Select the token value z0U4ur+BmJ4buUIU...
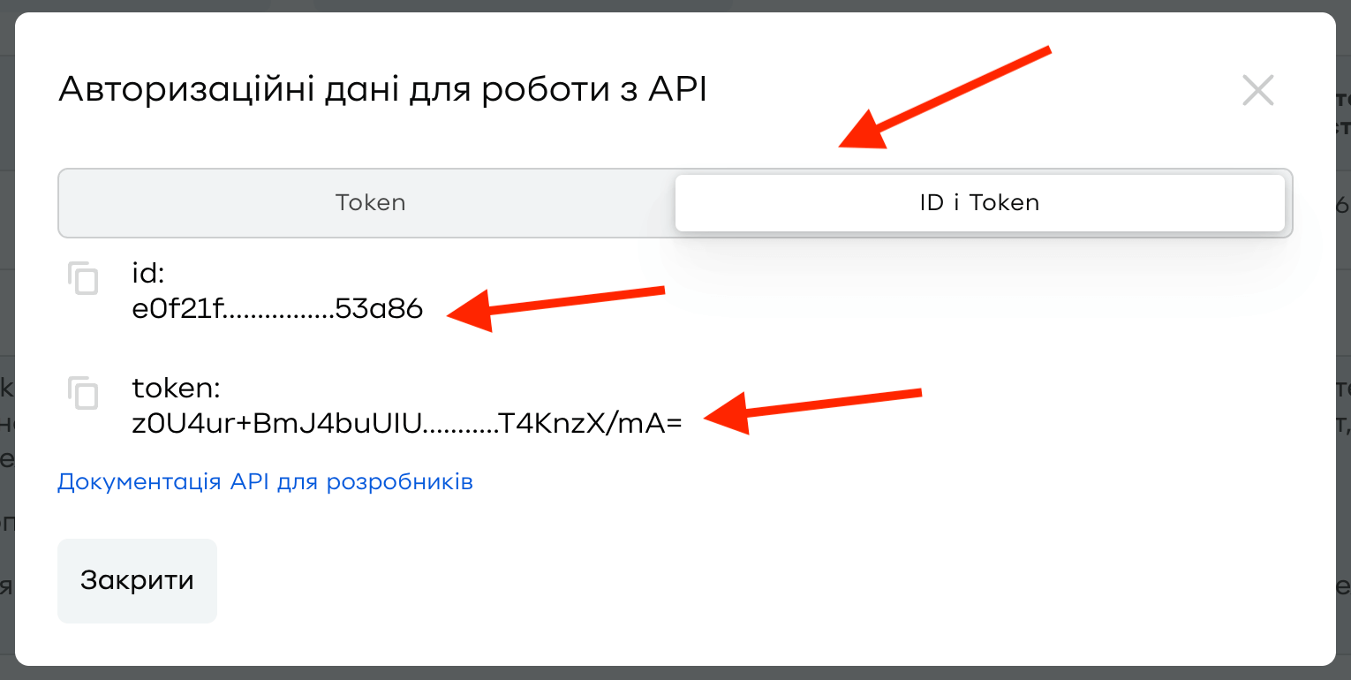This screenshot has height=680, width=1351. [x=407, y=424]
